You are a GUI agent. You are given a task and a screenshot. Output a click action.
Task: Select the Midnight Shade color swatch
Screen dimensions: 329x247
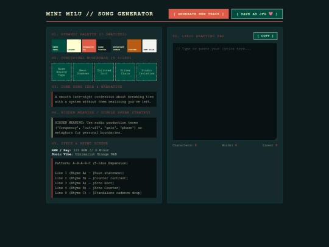(119, 46)
